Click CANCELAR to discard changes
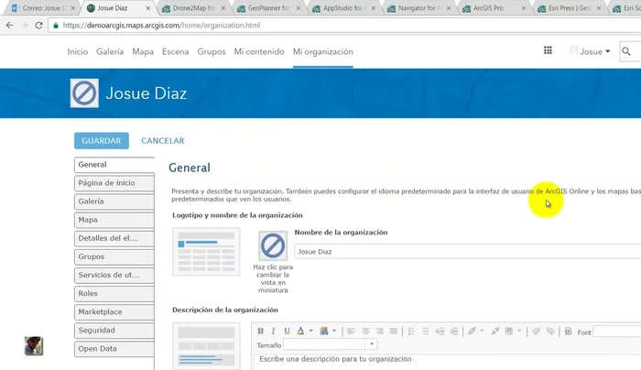This screenshot has width=641, height=370. click(163, 141)
